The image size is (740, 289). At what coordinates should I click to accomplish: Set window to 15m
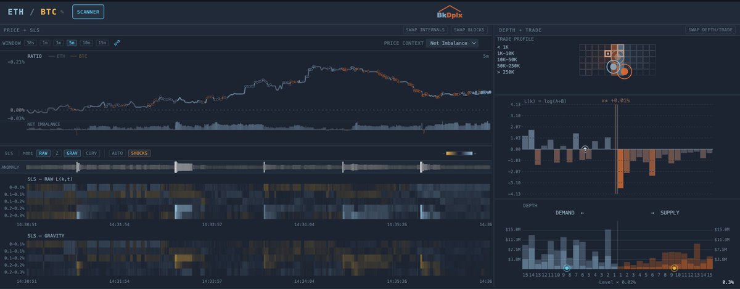point(102,43)
